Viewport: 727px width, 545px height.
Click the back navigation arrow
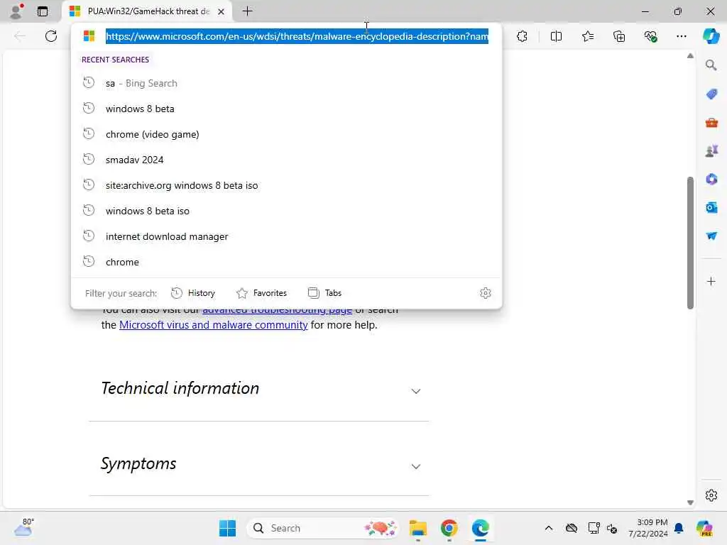20,35
